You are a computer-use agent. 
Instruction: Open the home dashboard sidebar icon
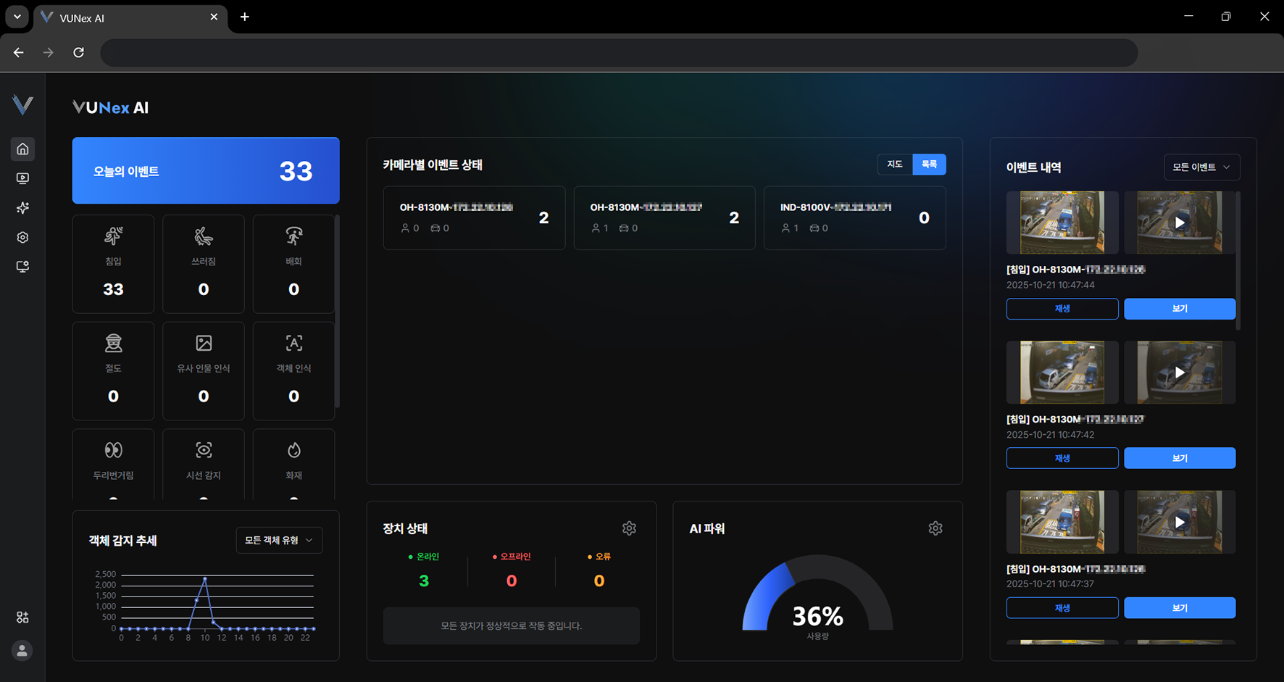22,149
